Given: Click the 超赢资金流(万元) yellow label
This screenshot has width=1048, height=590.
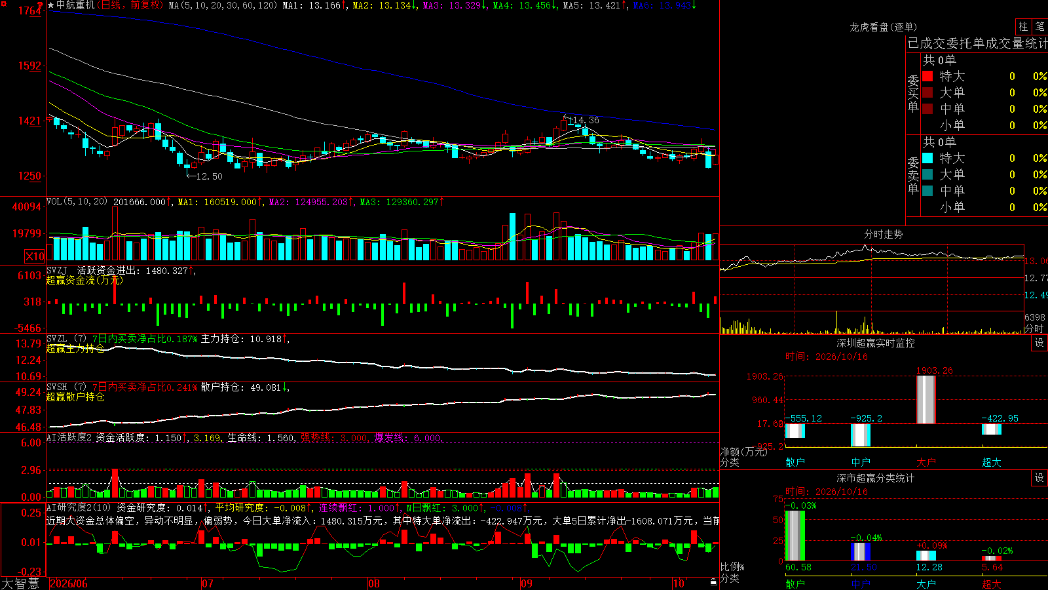Looking at the screenshot, I should [84, 280].
